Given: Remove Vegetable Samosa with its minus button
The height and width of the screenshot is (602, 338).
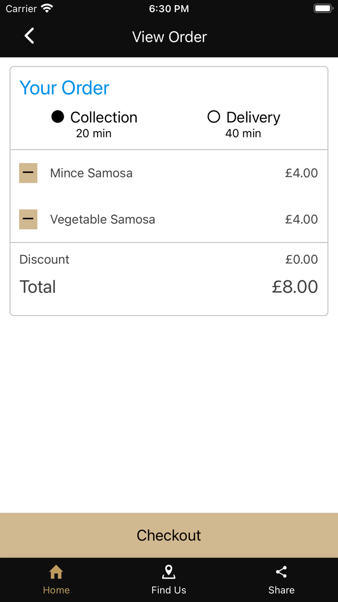Looking at the screenshot, I should pyautogui.click(x=28, y=220).
